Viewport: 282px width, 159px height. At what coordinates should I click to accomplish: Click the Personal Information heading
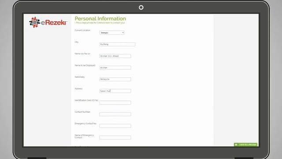tap(100, 19)
